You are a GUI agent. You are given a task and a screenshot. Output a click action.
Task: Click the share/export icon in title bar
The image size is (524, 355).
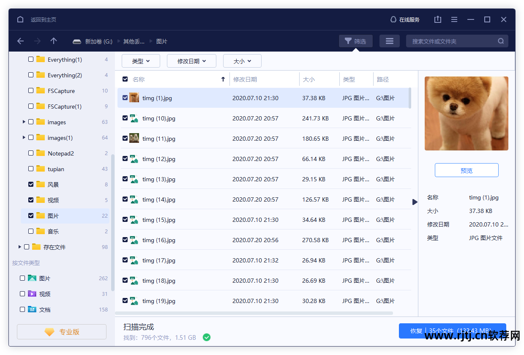[438, 19]
